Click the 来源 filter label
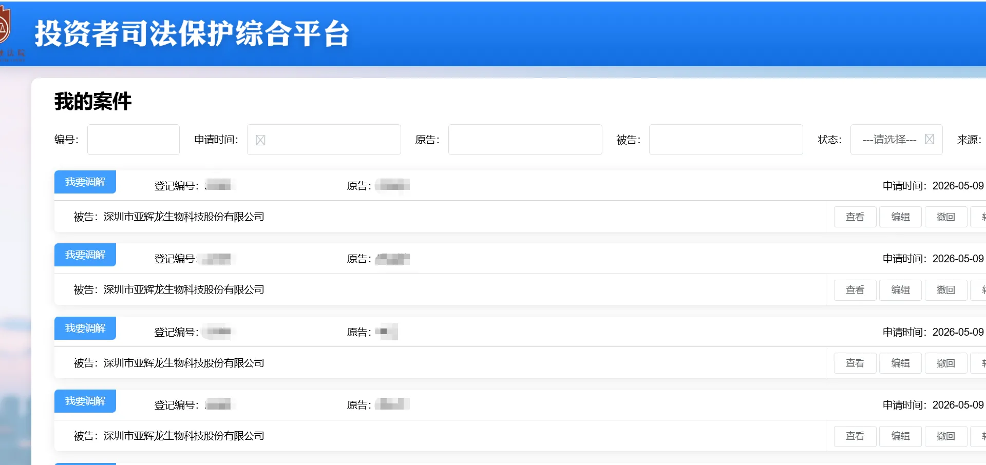Viewport: 986px width, 465px height. pyautogui.click(x=969, y=140)
